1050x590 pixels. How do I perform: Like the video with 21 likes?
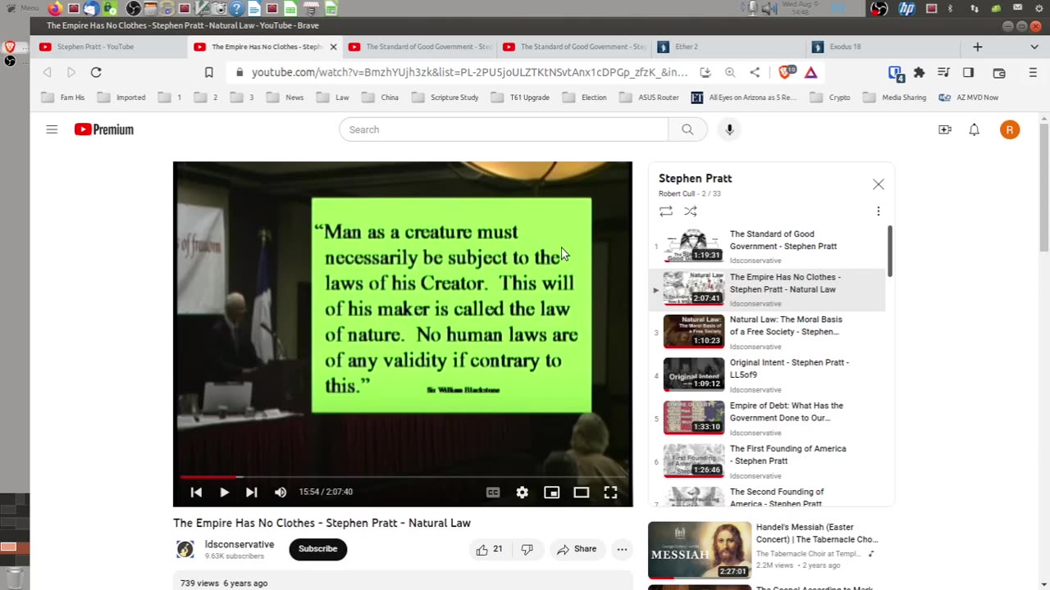click(x=490, y=549)
